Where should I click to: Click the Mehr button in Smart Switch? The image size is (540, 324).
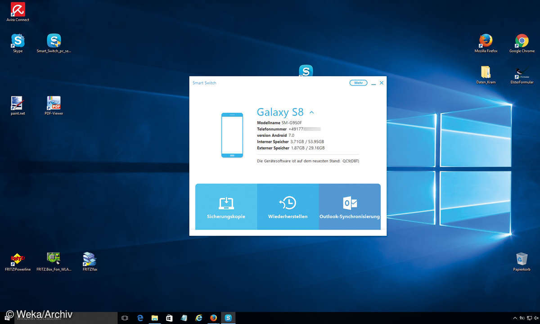(358, 83)
